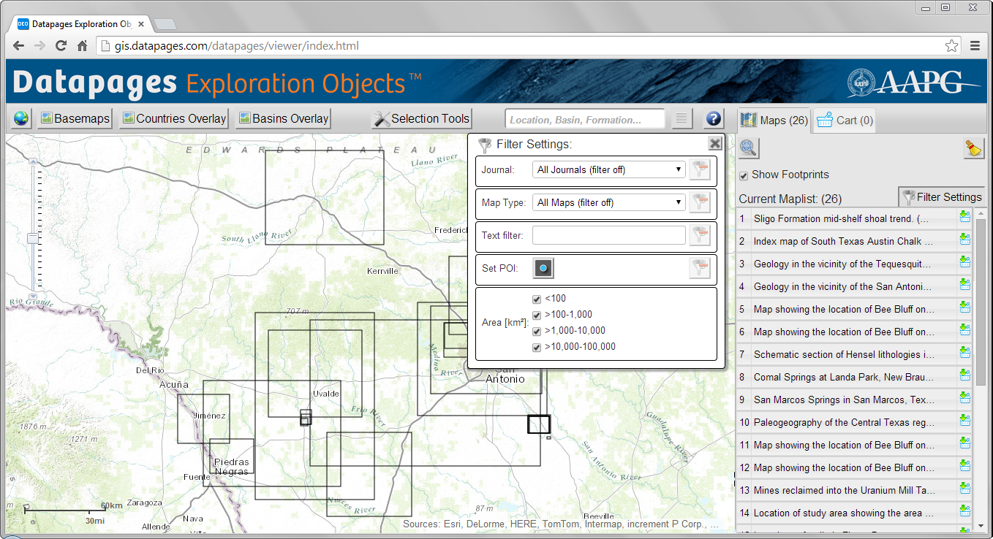Switch to the Cart (0) tab
The image size is (993, 539).
coord(845,121)
